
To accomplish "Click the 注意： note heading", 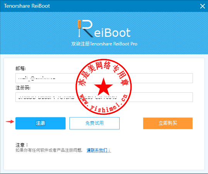I will (22, 145).
